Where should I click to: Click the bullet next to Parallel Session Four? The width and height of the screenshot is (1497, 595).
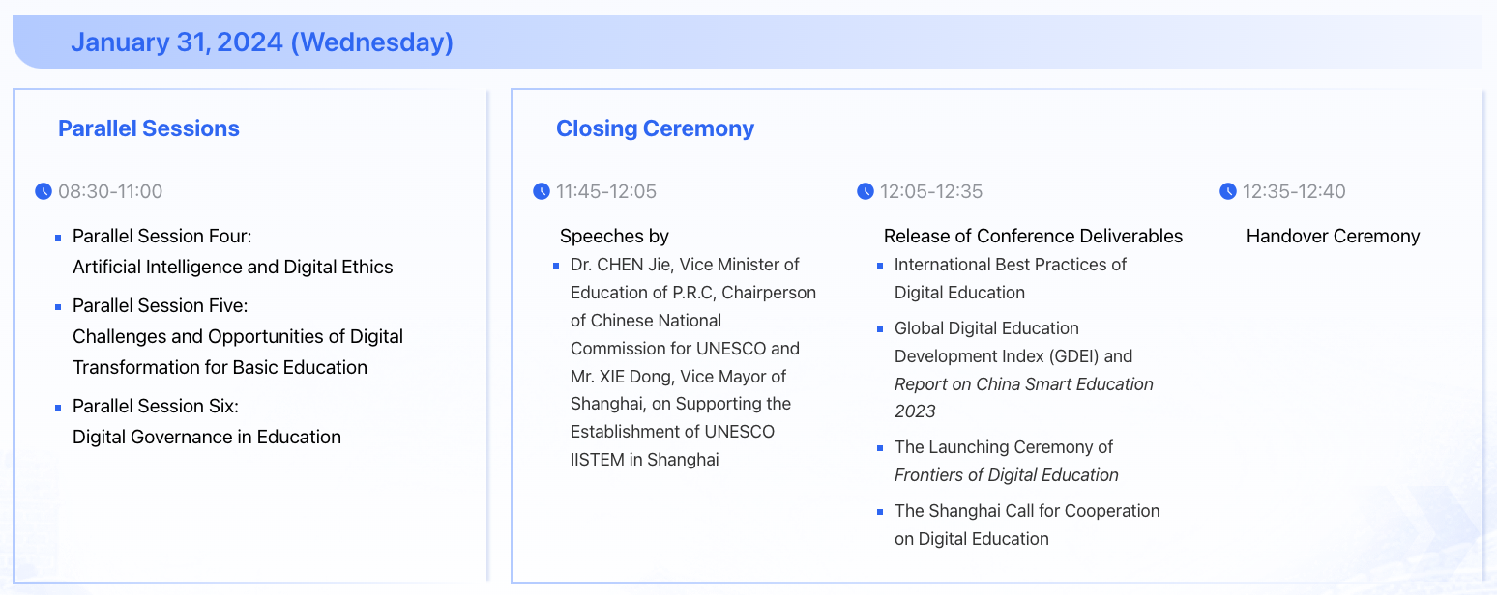[58, 237]
